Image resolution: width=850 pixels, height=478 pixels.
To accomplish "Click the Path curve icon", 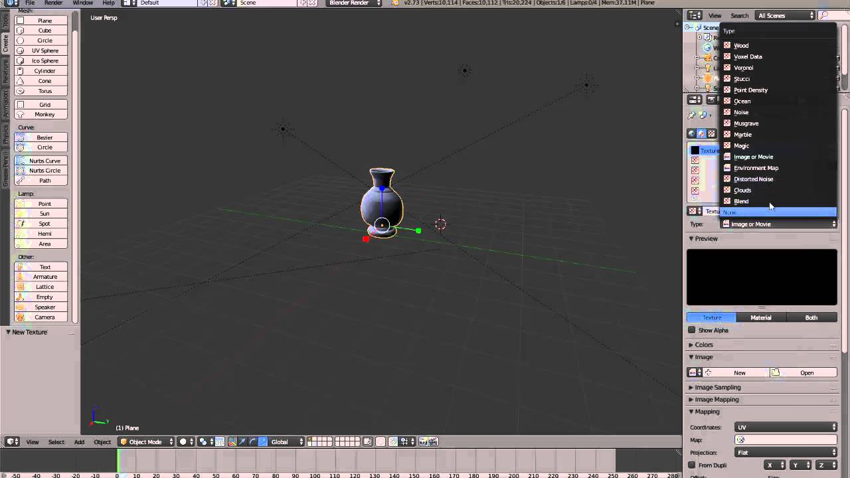I will point(21,181).
